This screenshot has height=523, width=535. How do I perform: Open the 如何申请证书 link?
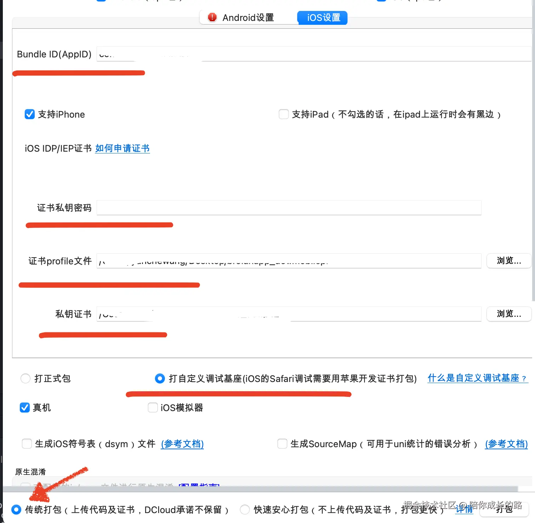pyautogui.click(x=122, y=148)
